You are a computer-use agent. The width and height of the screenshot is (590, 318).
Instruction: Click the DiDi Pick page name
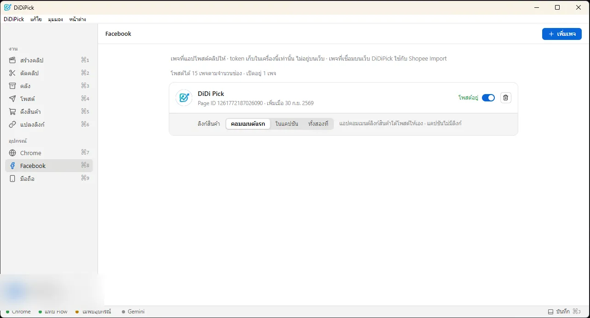(211, 94)
